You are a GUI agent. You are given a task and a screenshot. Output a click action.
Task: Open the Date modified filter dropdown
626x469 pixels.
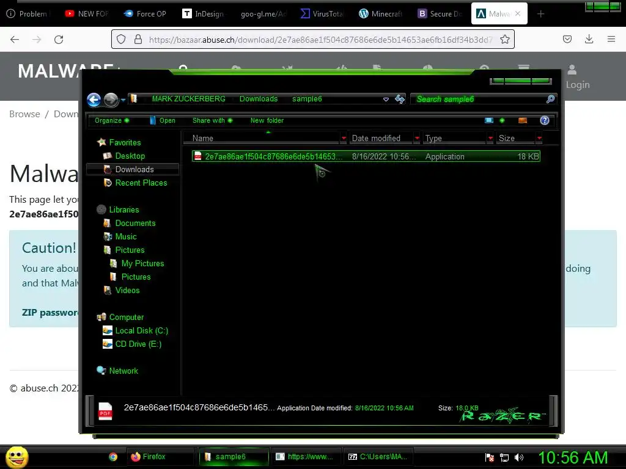click(x=417, y=138)
